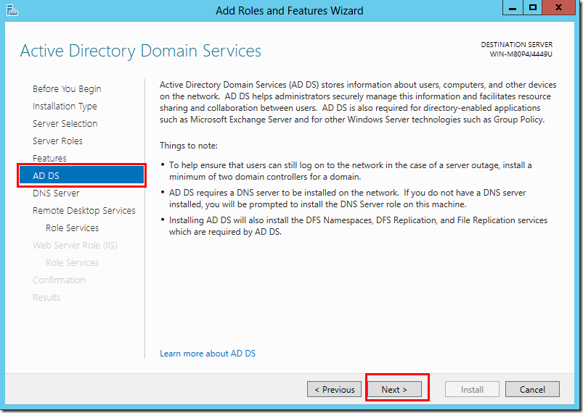Cancel the wizard

pyautogui.click(x=532, y=389)
